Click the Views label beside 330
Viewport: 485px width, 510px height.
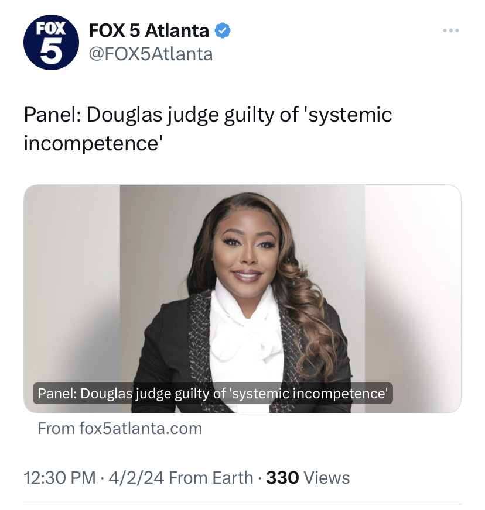pyautogui.click(x=326, y=478)
